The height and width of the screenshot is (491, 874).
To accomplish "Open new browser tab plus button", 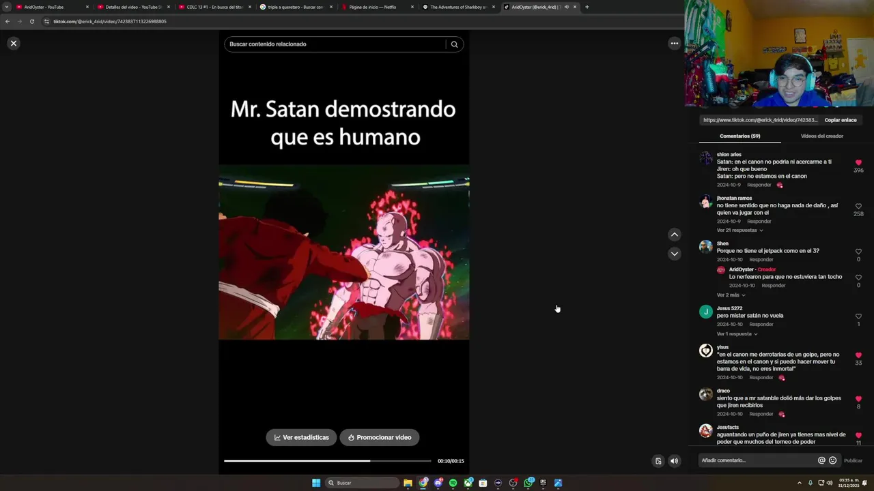I will click(587, 7).
